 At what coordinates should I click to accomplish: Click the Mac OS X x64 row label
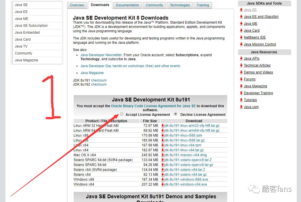(85, 155)
